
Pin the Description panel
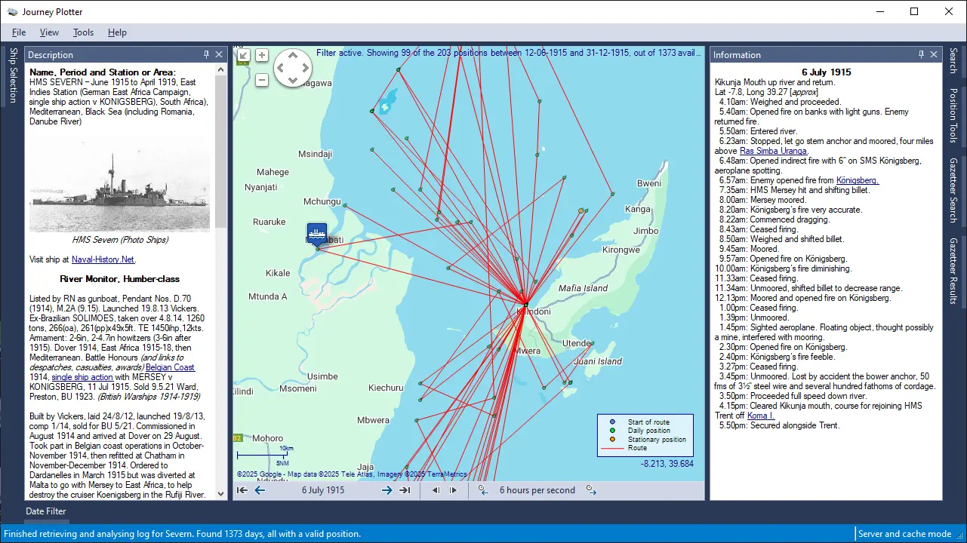pos(206,54)
